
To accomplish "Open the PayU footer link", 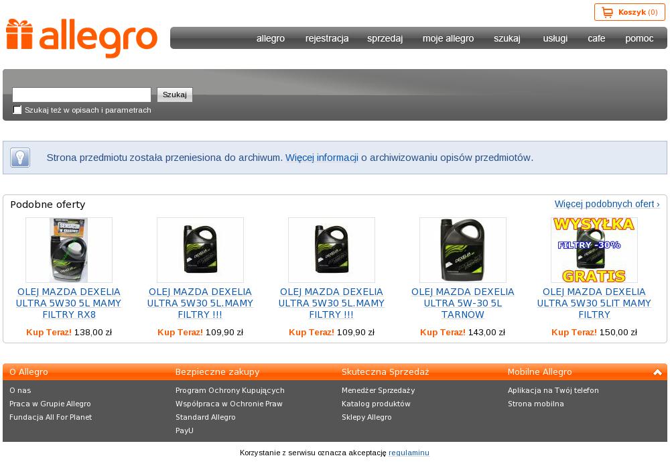I will point(184,430).
